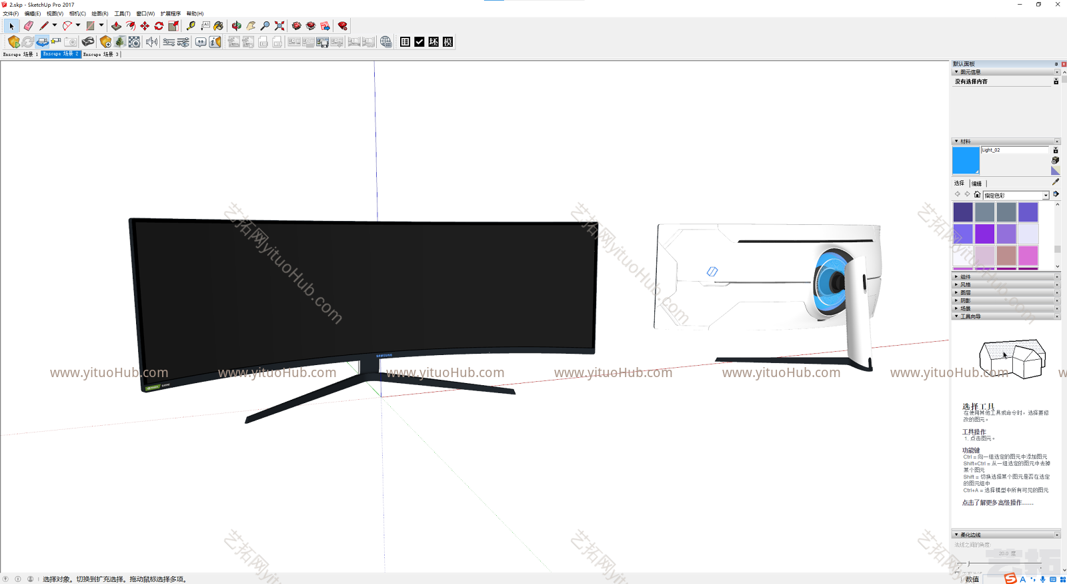Click the material home button
This screenshot has height=584, width=1067.
(x=977, y=194)
